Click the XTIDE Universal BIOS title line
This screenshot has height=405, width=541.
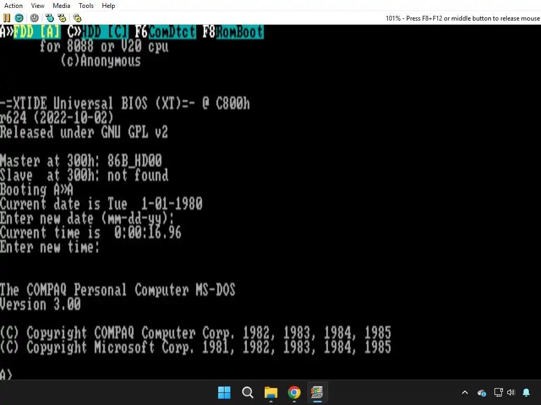click(x=125, y=103)
